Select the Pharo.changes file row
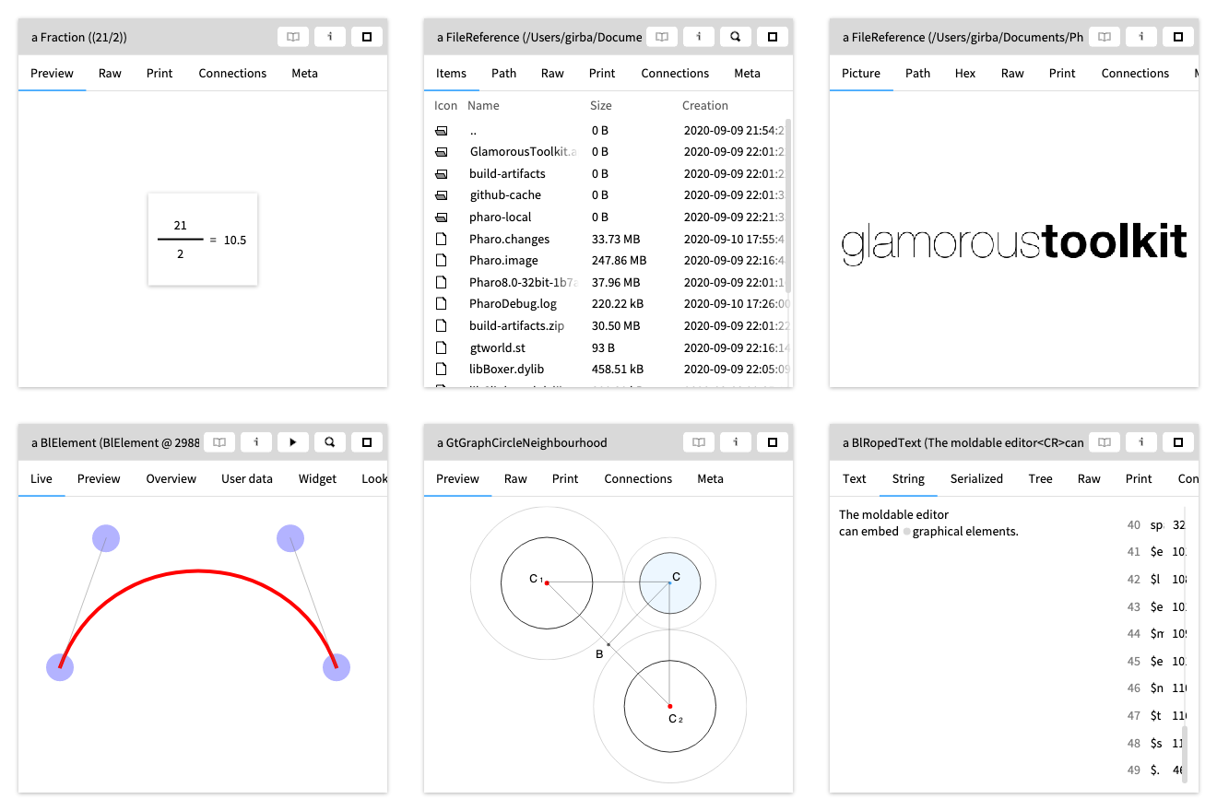This screenshot has height=811, width=1217. pos(606,239)
